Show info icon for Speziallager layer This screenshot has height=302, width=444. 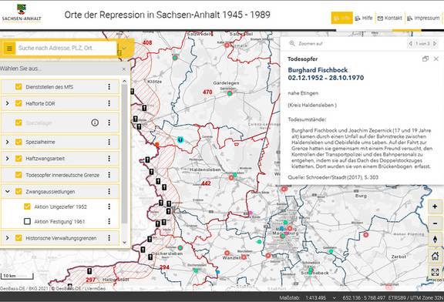pos(95,122)
